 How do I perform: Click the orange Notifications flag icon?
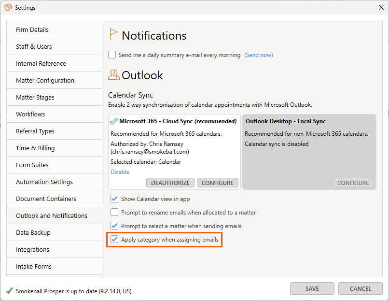[113, 34]
